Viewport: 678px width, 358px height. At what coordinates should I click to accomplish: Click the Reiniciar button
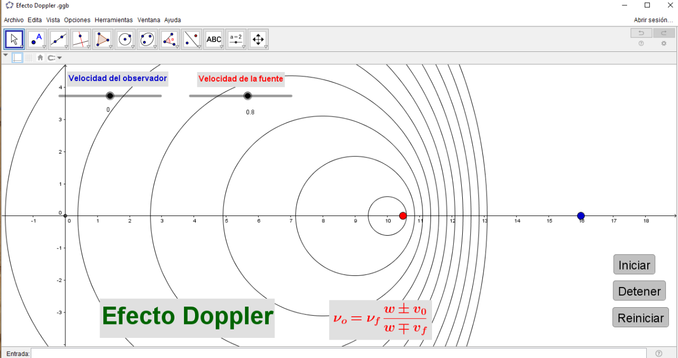point(640,317)
